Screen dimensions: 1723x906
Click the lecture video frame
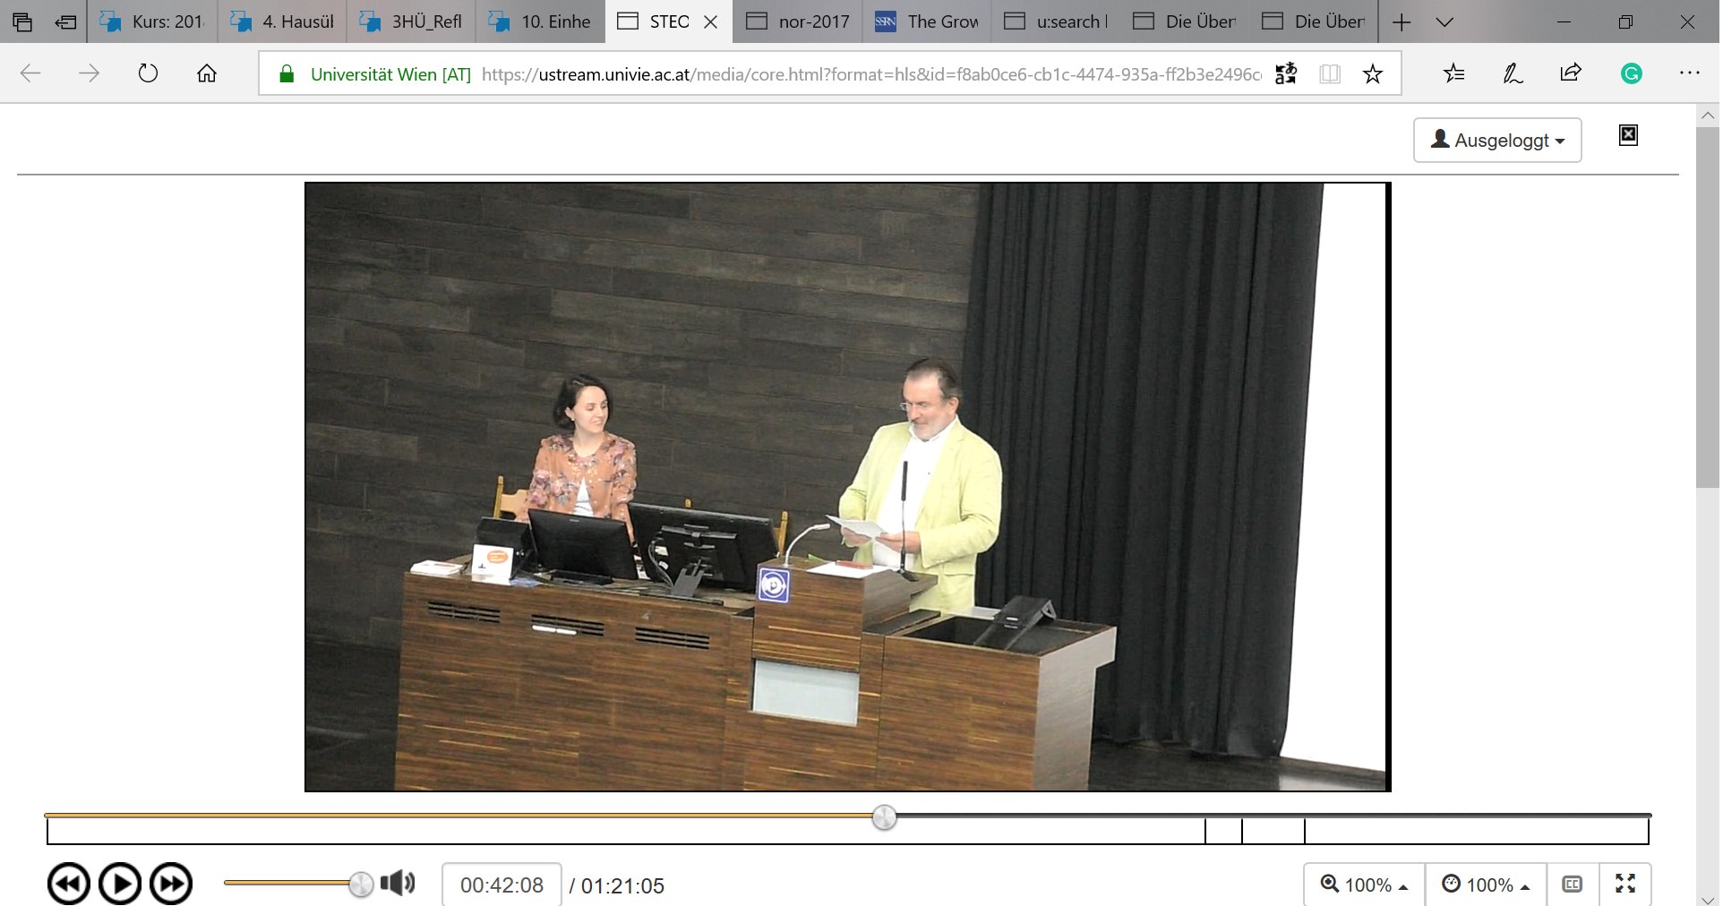(847, 487)
